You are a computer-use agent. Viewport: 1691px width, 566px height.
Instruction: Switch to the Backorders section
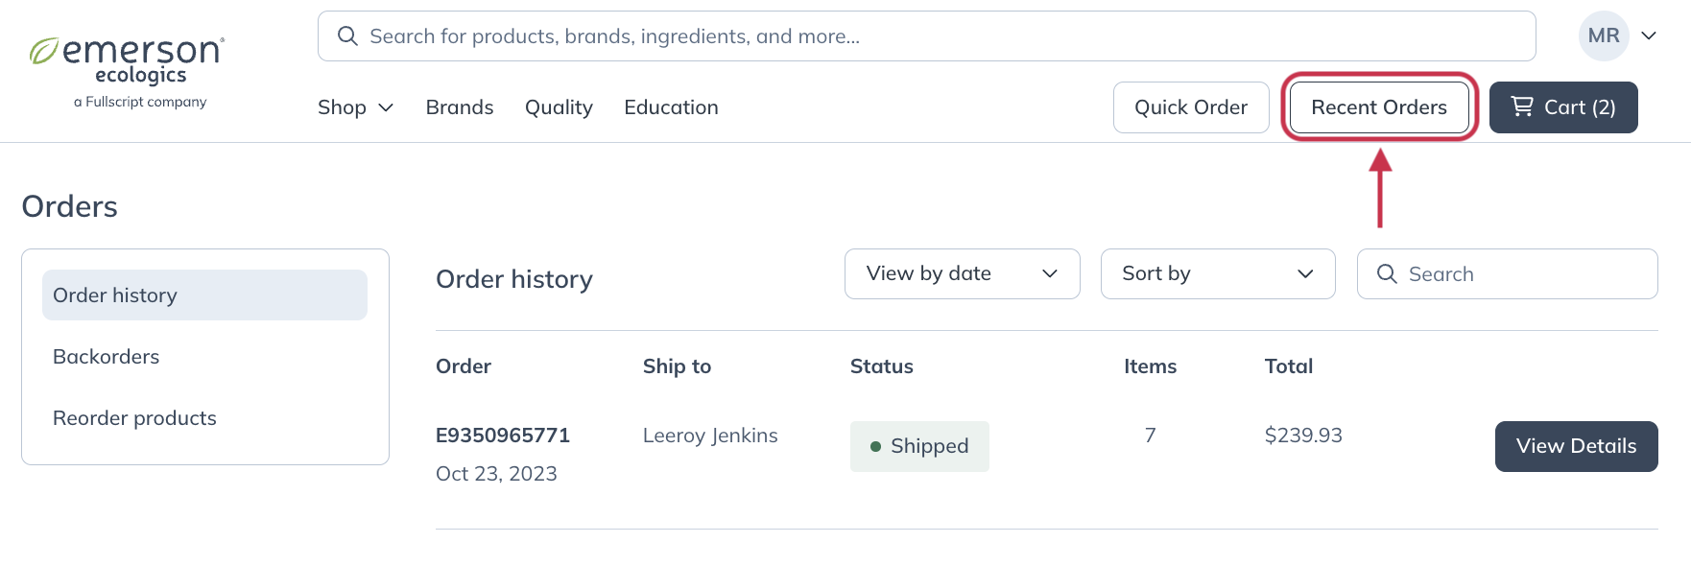click(x=107, y=357)
